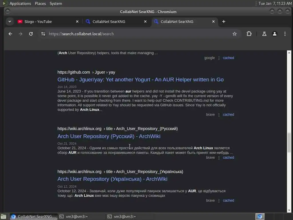The height and width of the screenshot is (220, 293).
Task: Open the Applications menu
Action: 20,3
